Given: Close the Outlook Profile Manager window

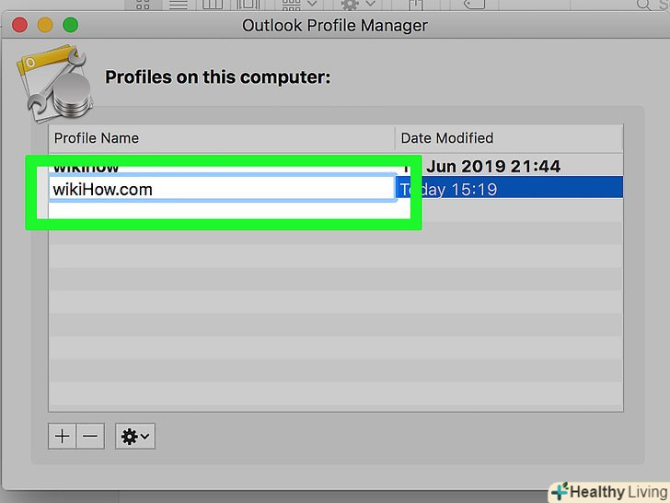Looking at the screenshot, I should (x=19, y=25).
